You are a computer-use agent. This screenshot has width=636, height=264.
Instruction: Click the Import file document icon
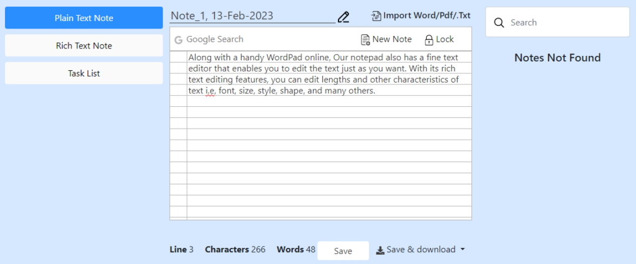click(376, 16)
